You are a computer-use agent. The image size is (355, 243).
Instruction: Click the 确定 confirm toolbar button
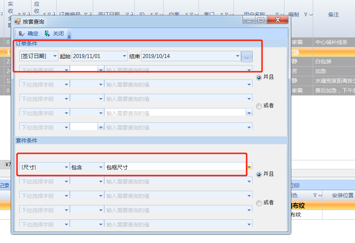point(29,34)
